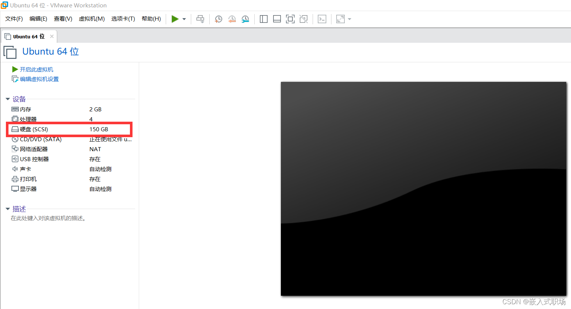Take a snapshot of this virtual machine
Image resolution: width=571 pixels, height=309 pixels.
pos(219,19)
